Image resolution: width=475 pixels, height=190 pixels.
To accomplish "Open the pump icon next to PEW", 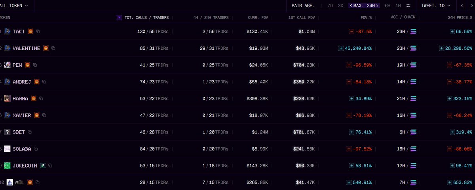I will coord(27,65).
